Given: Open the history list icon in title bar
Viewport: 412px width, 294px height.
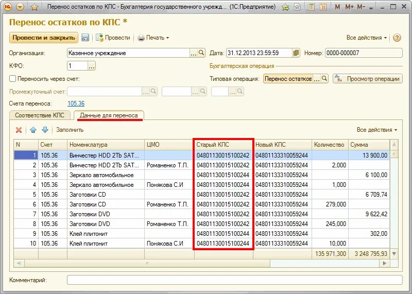Looking at the screenshot, I should 297,7.
